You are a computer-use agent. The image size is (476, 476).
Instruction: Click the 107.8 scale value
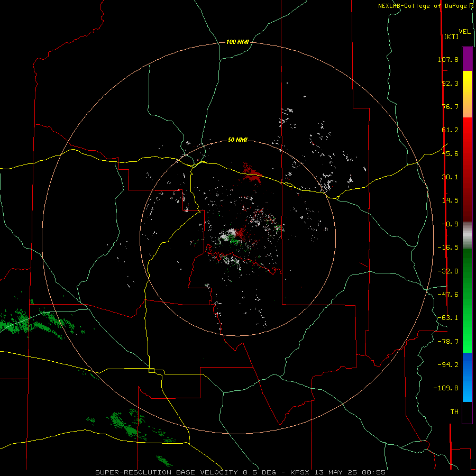click(x=448, y=59)
